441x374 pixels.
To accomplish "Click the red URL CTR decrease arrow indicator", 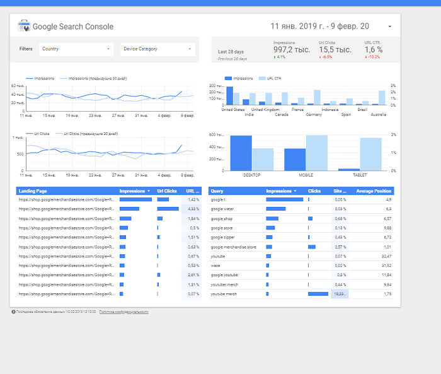I will coord(366,57).
